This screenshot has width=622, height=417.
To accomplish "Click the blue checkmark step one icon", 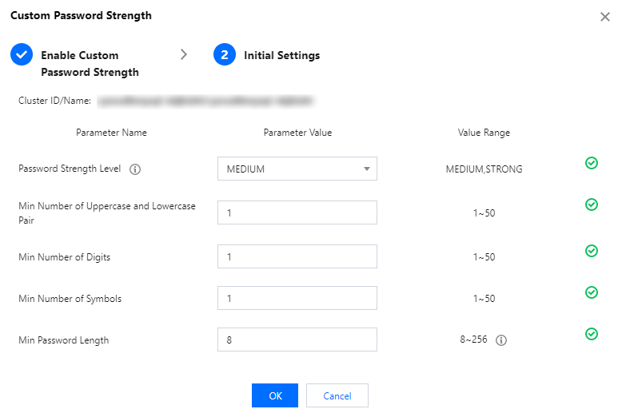I will pyautogui.click(x=22, y=55).
